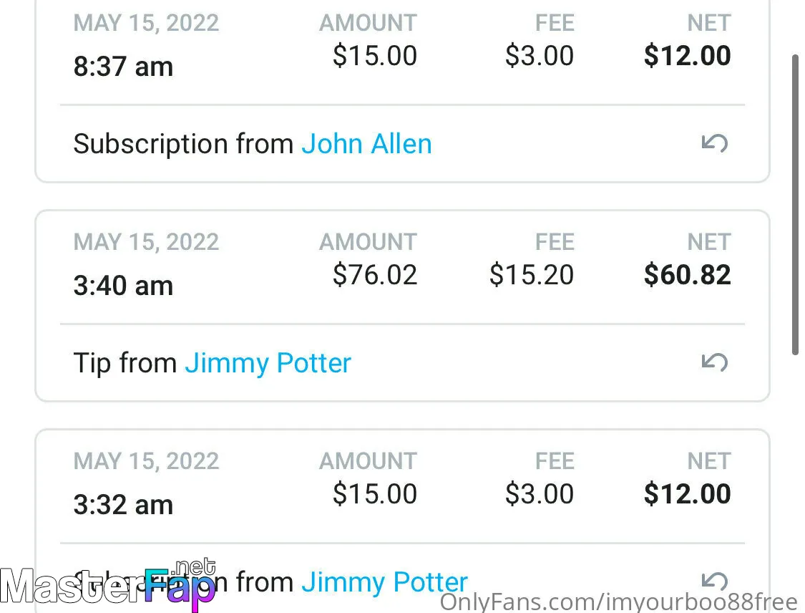Image resolution: width=805 pixels, height=613 pixels.
Task: Click the undo arrow on Jimmy Potter's subscription
Action: pos(715,581)
